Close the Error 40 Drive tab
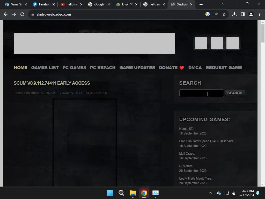 [x=136, y=4]
